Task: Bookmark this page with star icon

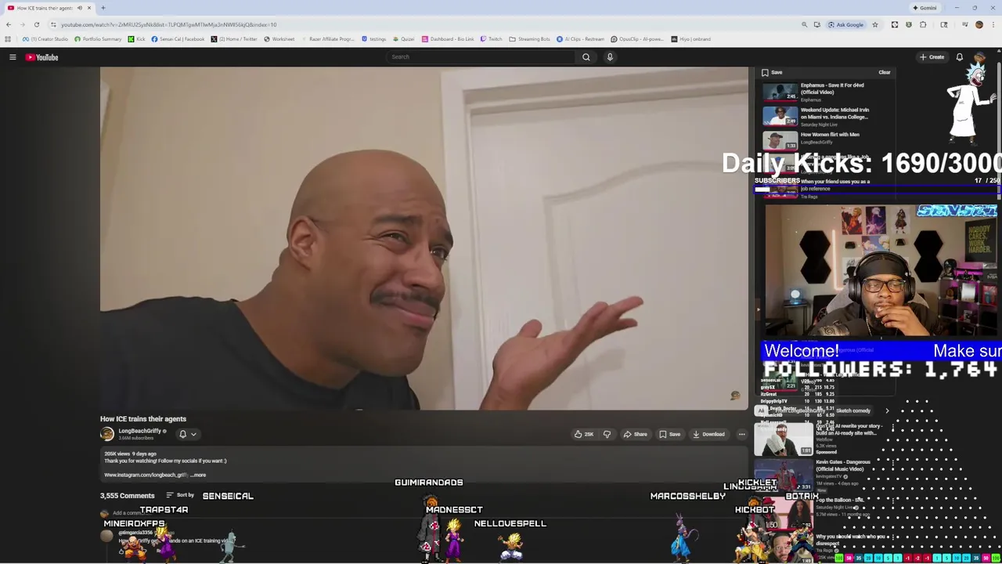Action: pos(875,24)
